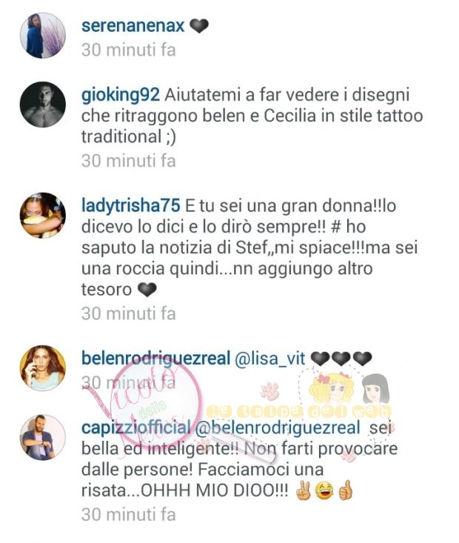Follow the @lisa_vit mention
This screenshot has width=459, height=543.
point(270,359)
